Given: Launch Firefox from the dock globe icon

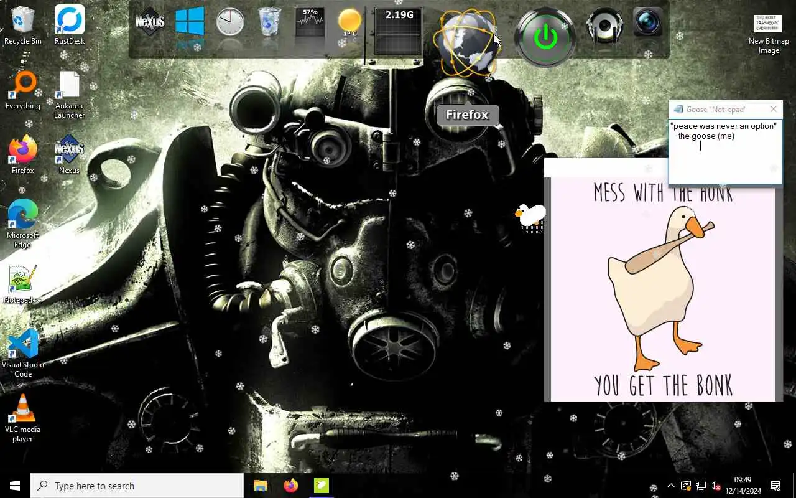Looking at the screenshot, I should point(468,41).
